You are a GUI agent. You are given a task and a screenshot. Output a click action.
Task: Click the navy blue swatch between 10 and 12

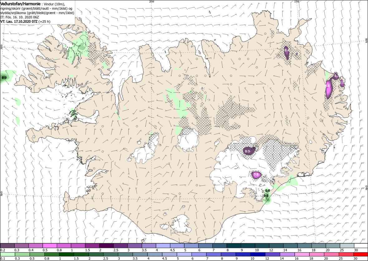[x=258, y=254]
